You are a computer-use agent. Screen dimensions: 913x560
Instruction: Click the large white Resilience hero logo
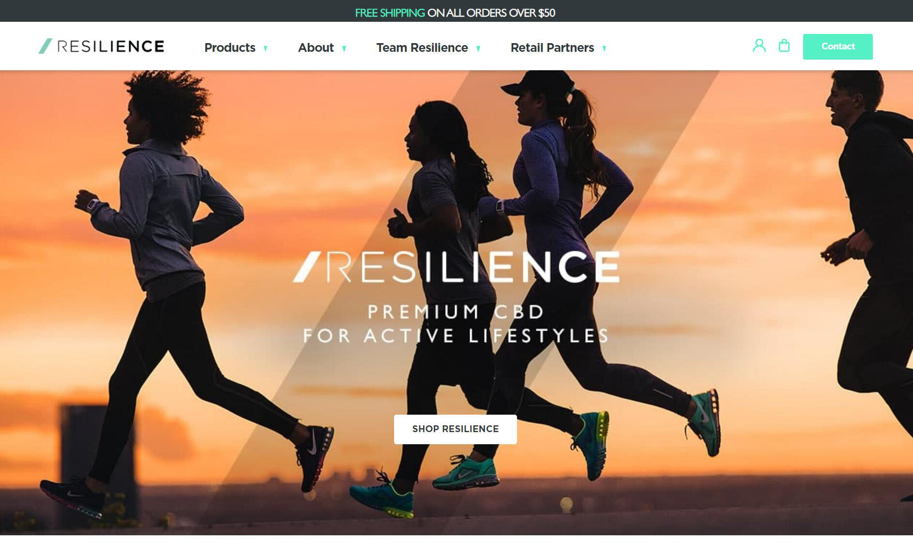(456, 266)
